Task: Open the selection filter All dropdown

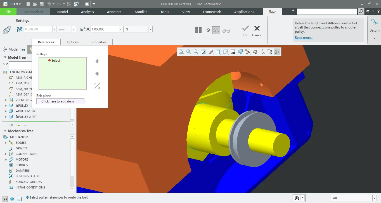Action: coord(374,198)
